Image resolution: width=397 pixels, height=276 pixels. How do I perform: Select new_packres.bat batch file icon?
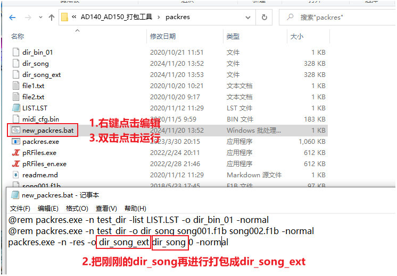click(x=15, y=130)
